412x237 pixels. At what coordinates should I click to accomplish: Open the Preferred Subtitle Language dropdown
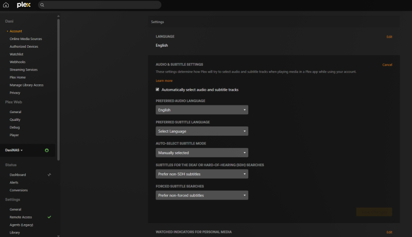(202, 131)
